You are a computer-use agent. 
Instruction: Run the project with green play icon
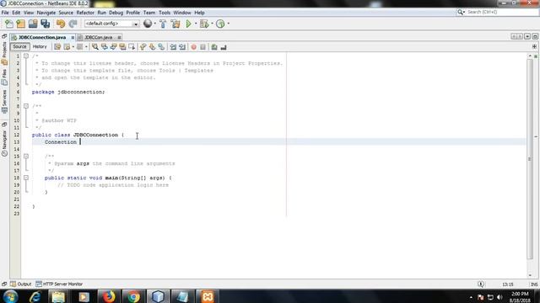[188, 24]
